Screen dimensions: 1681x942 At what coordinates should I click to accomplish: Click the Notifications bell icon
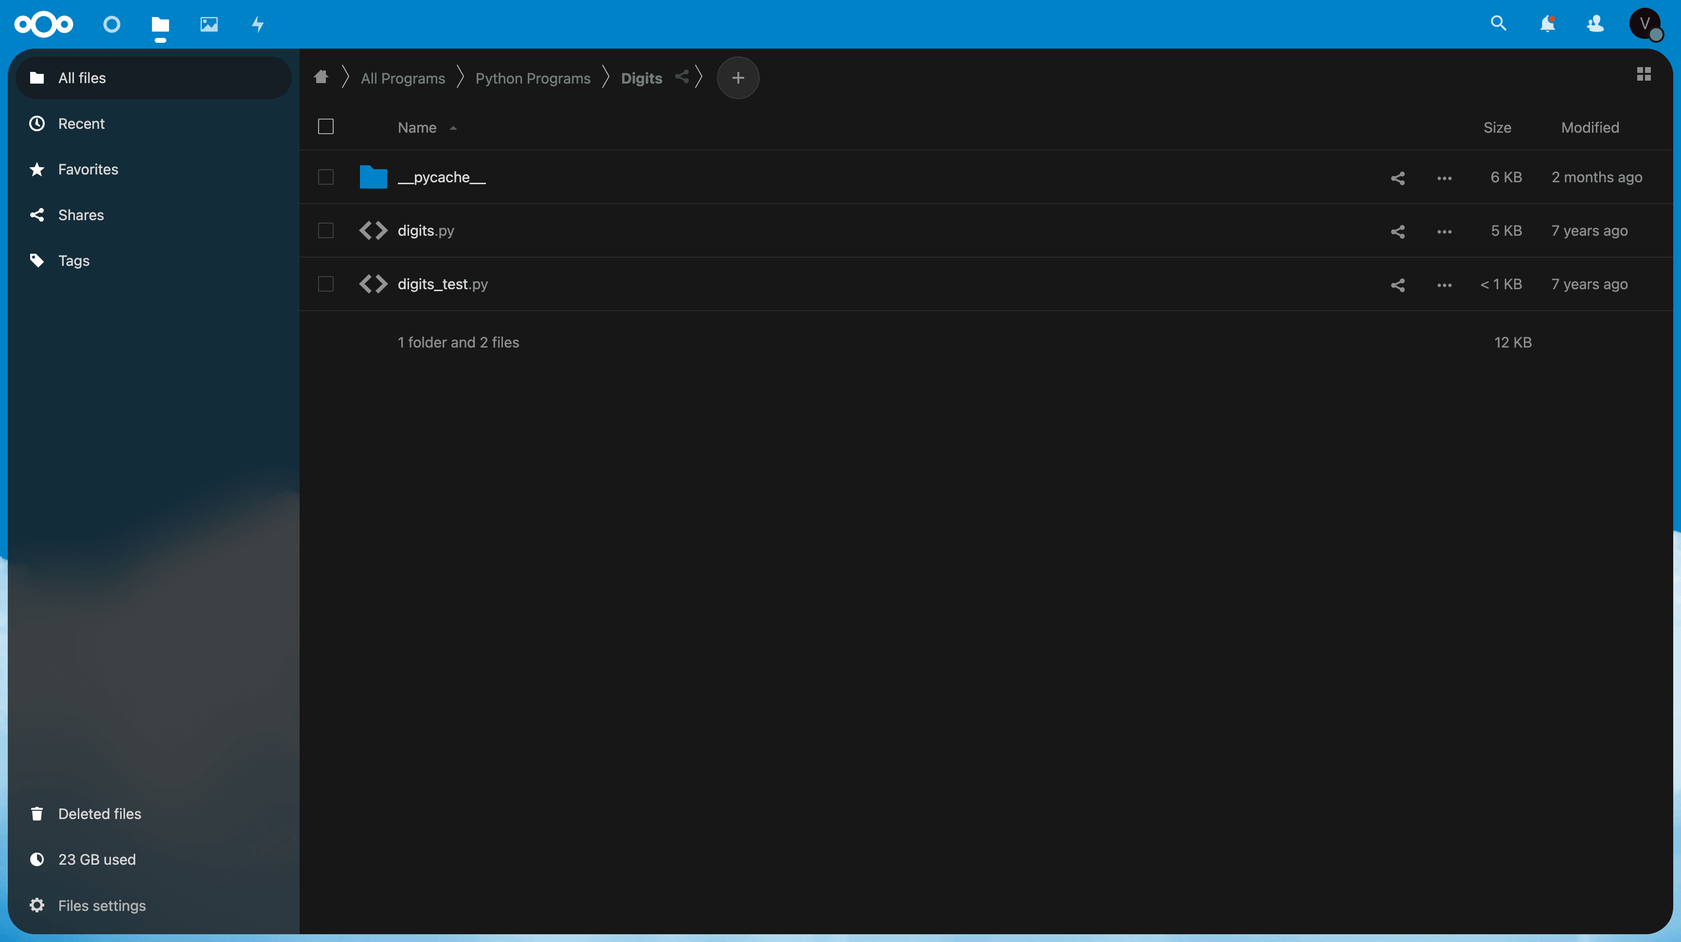[x=1546, y=23]
